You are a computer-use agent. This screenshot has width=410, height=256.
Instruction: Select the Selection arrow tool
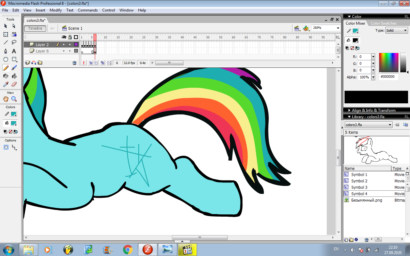(6, 26)
